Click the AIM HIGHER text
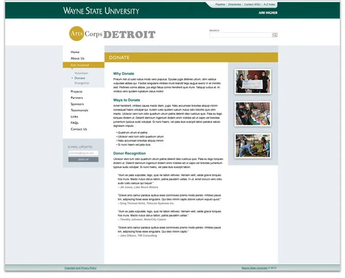This screenshot has width=345, height=278. coord(268,13)
